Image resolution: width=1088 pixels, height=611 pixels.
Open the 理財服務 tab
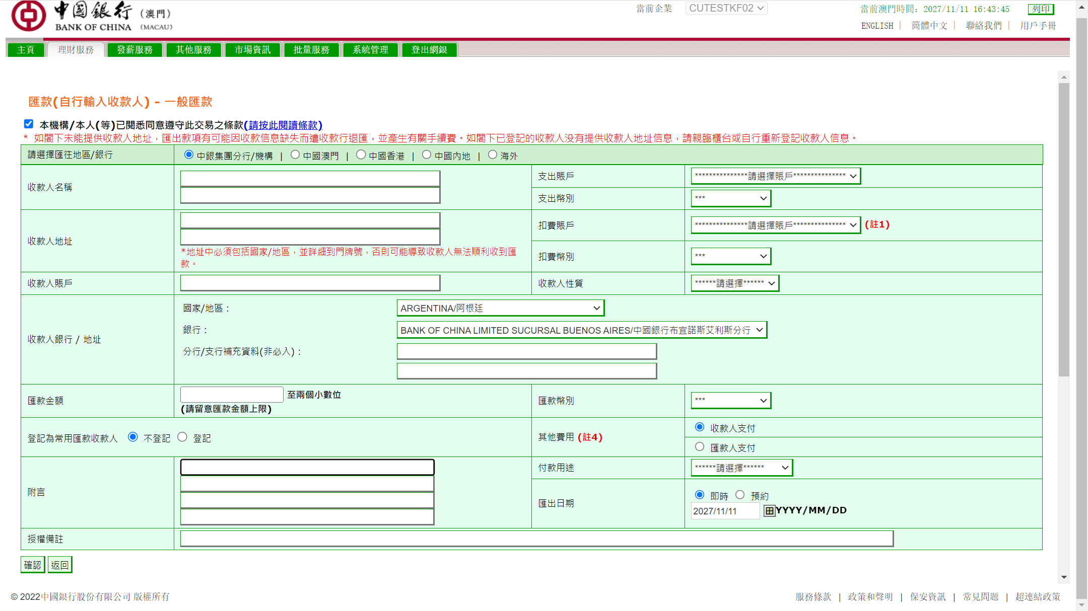76,50
